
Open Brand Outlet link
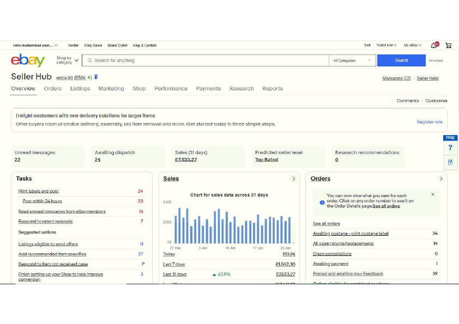pyautogui.click(x=117, y=45)
